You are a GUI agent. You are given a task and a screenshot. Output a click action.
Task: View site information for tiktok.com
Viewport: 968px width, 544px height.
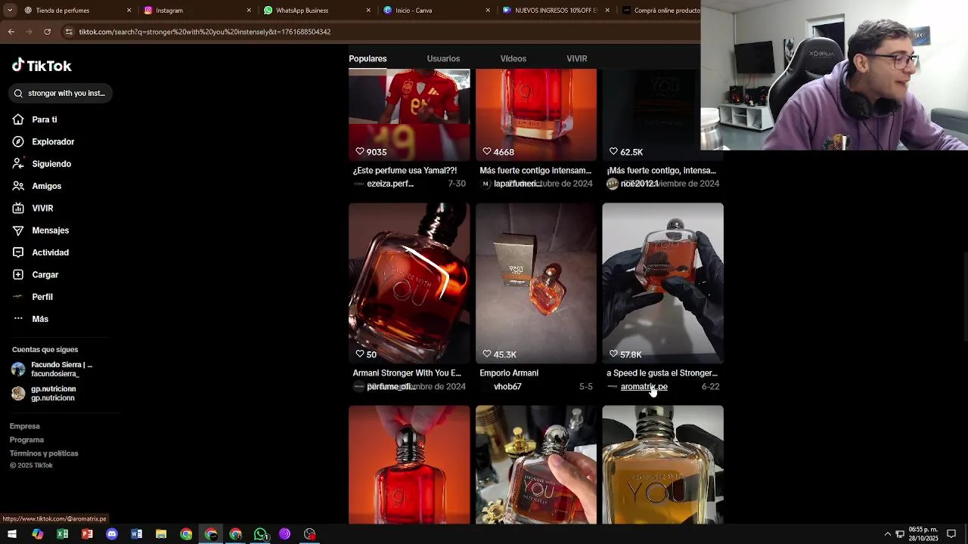coord(69,32)
